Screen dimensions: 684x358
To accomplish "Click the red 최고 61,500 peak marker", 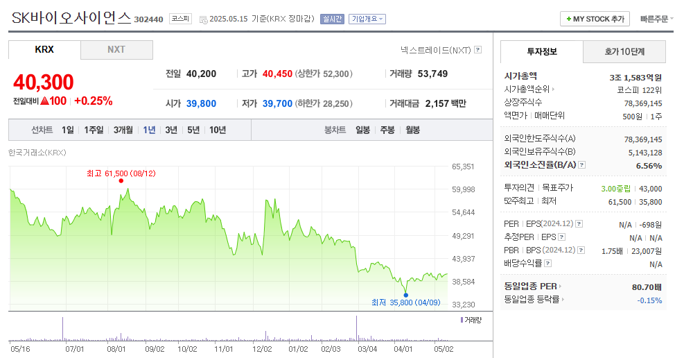I will click(x=121, y=180).
